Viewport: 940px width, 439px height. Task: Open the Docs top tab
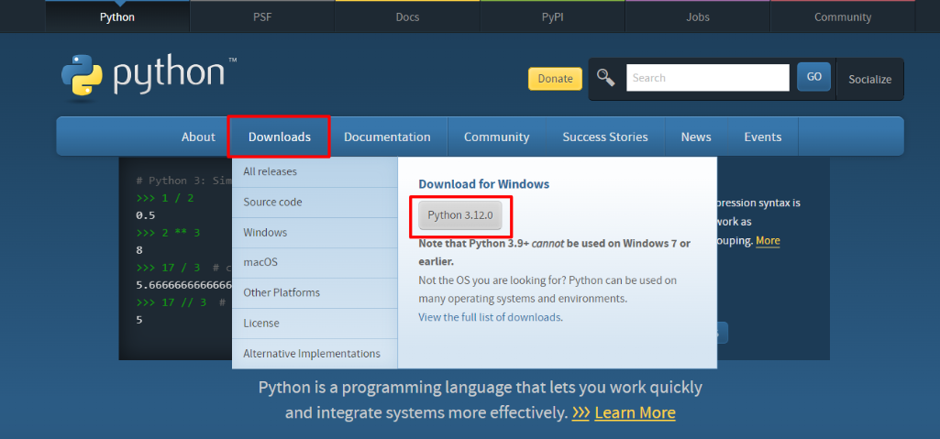(408, 16)
